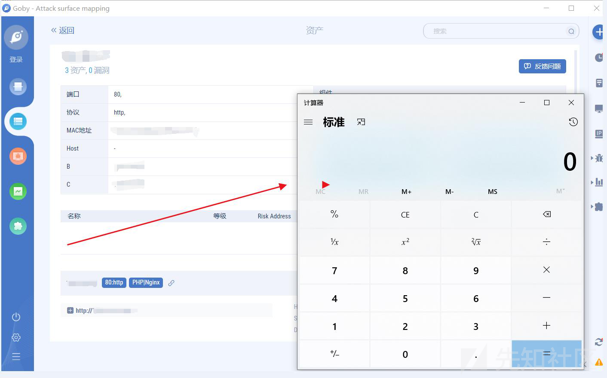Expand the puzzle plugin item in right panel
Image resolution: width=607 pixels, height=378 pixels.
point(598,207)
